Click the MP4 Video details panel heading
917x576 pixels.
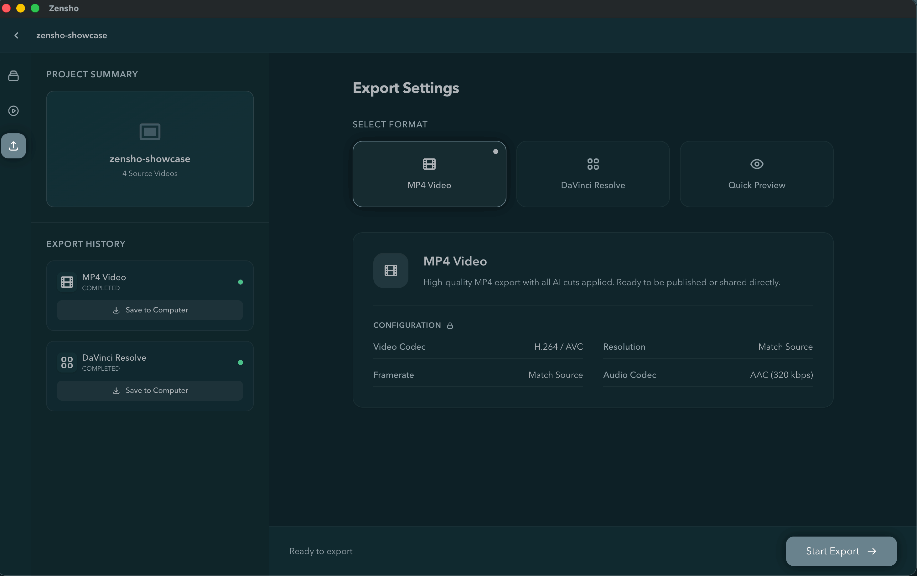[455, 261]
